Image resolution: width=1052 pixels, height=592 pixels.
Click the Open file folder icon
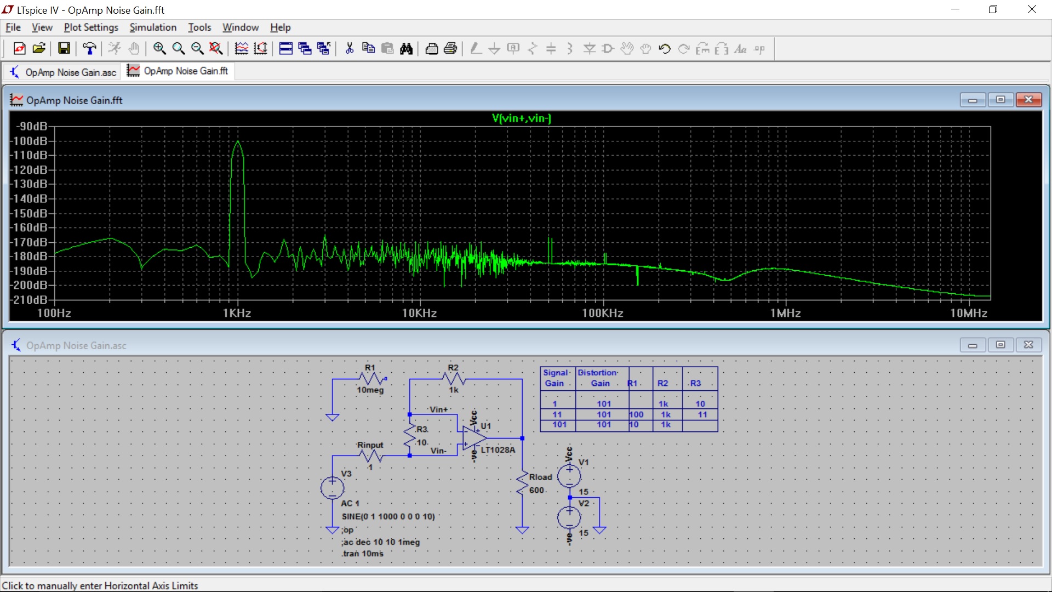point(39,49)
